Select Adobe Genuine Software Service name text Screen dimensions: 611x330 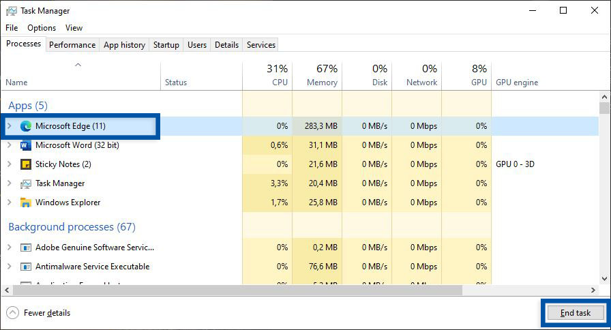tap(95, 247)
